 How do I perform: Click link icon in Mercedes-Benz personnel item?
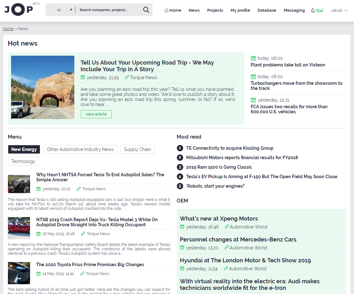coord(227,247)
